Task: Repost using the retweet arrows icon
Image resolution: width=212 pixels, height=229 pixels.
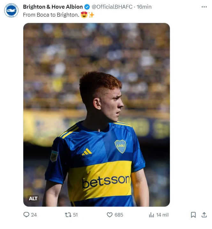Action: coord(68,215)
